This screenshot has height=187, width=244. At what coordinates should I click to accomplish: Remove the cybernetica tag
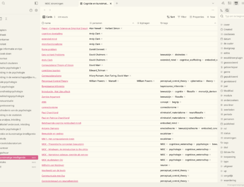click(204, 81)
